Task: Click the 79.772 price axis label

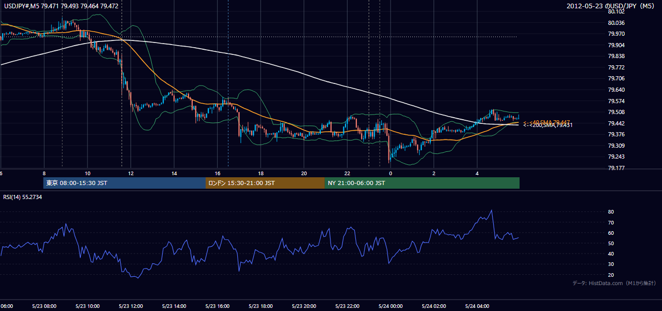Action: coord(615,67)
